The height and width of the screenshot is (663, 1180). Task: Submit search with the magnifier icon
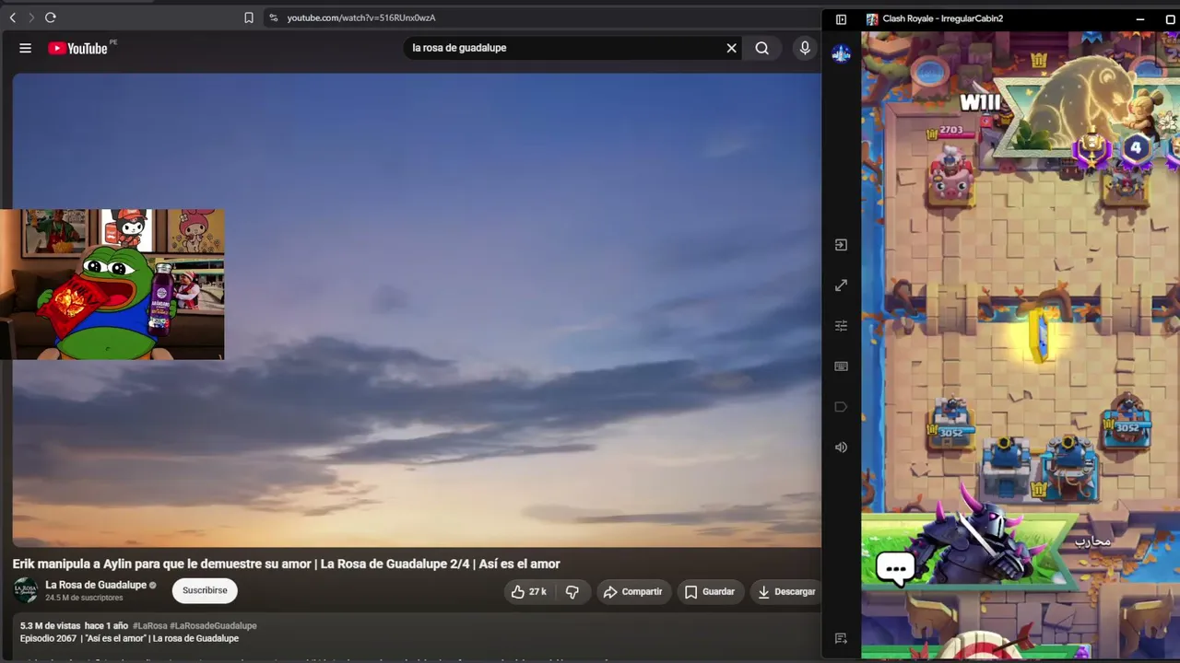pos(762,48)
